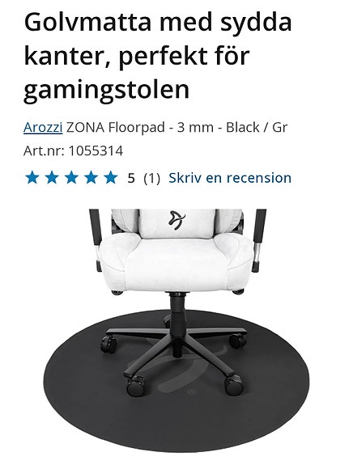Click the article number 1055314
This screenshot has height=465, width=353.
(x=96, y=151)
